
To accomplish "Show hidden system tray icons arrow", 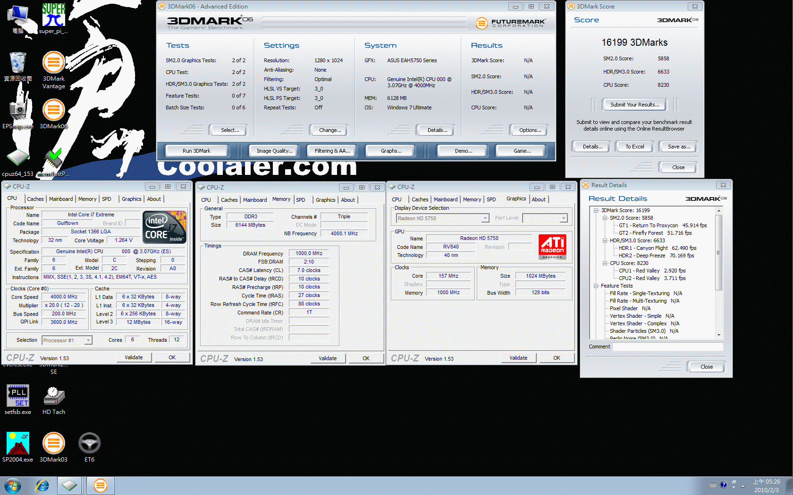I will (742, 486).
